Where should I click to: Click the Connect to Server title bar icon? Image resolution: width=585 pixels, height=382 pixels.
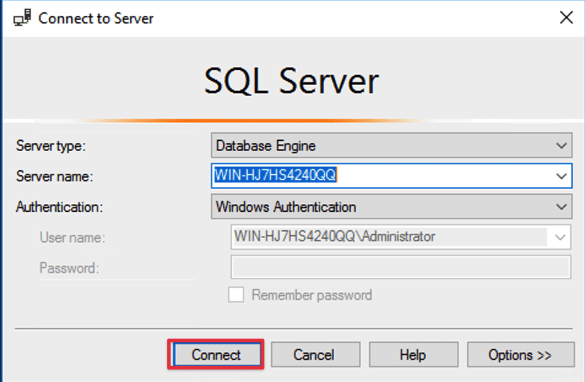point(21,18)
